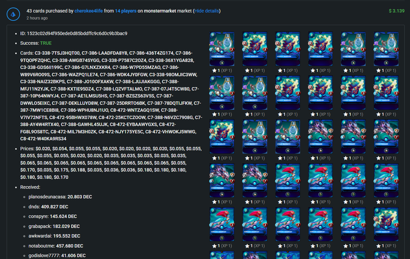Viewport: 410px width, 259px height.
Task: Open the second card thumbnail in the top row
Action: point(255,49)
